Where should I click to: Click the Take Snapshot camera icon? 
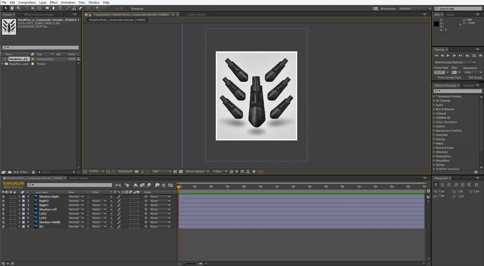[x=137, y=171]
